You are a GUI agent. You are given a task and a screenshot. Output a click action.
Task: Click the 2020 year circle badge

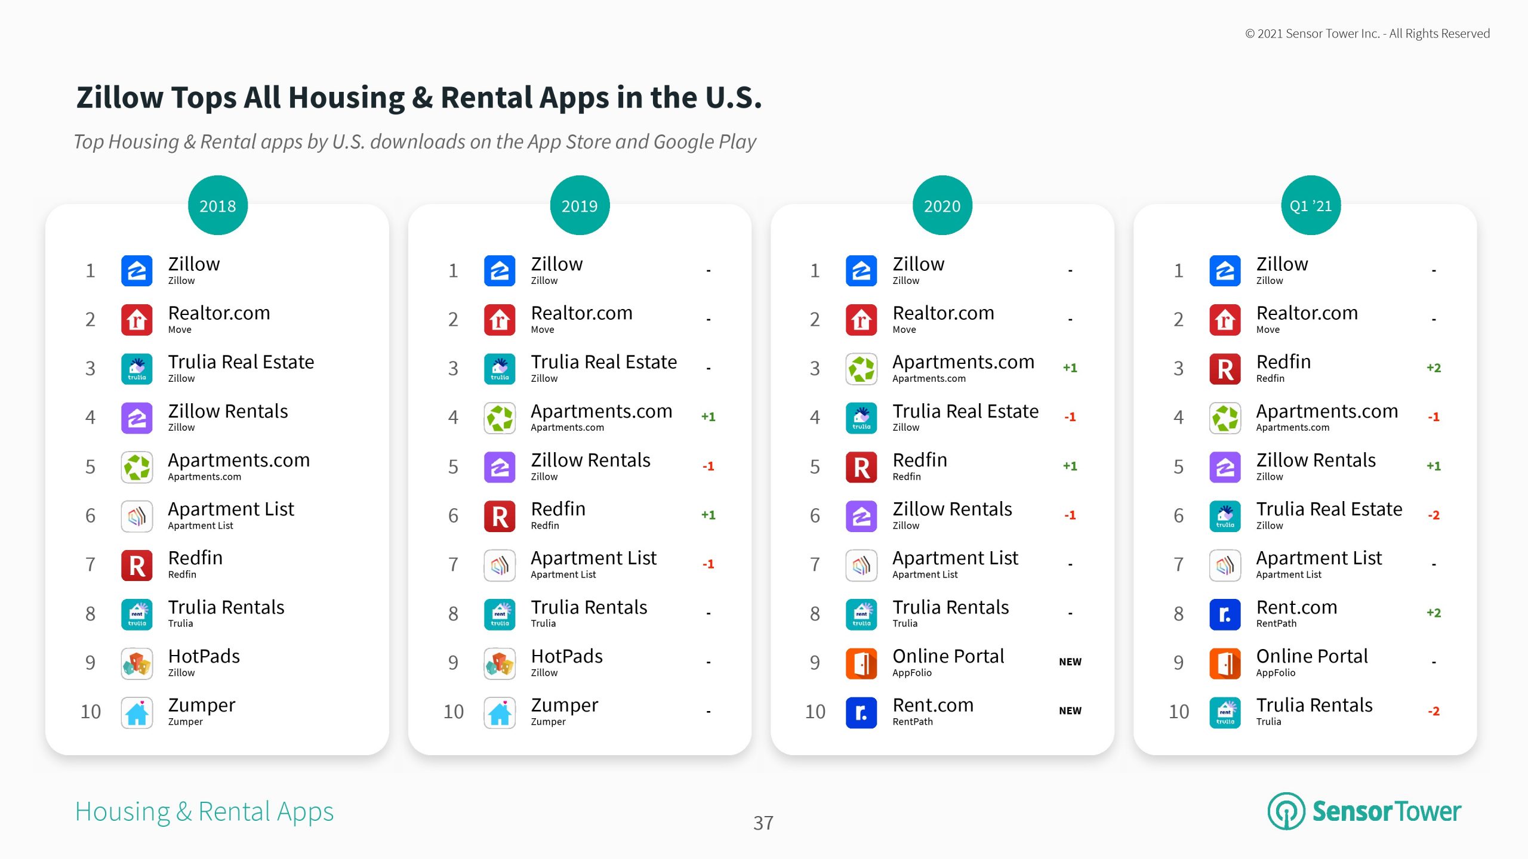pos(942,206)
